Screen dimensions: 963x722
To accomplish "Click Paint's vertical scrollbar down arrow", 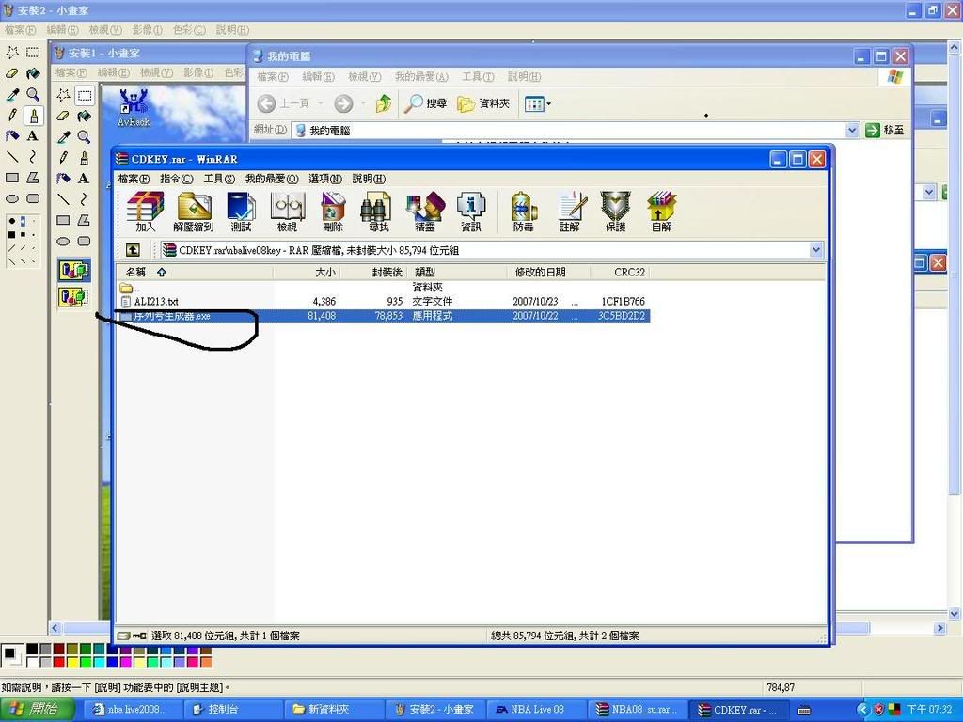I will [955, 613].
